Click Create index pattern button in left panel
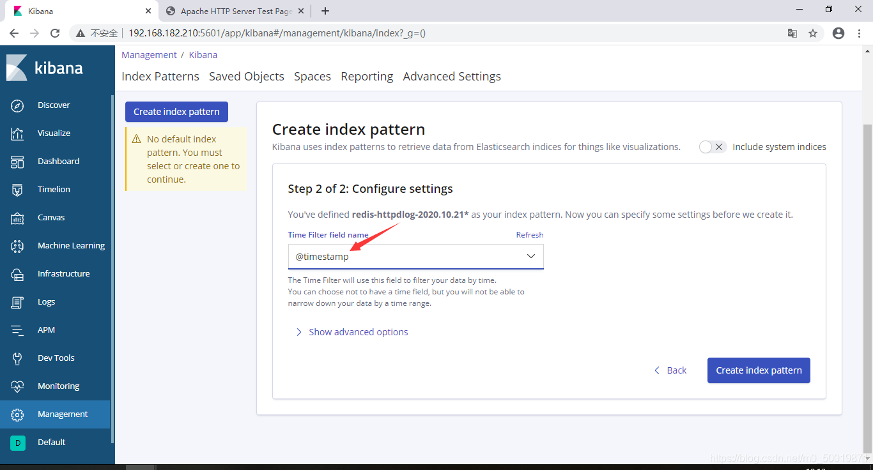This screenshot has height=470, width=873. pyautogui.click(x=176, y=112)
